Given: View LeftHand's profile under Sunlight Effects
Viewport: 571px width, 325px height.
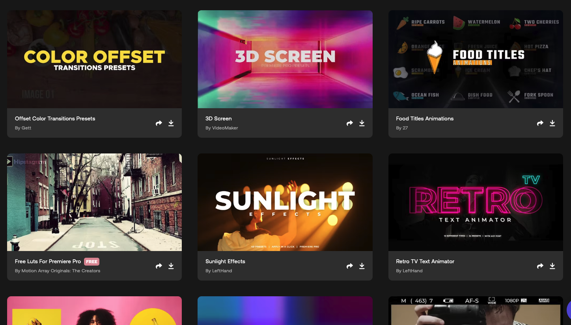Looking at the screenshot, I should (222, 271).
